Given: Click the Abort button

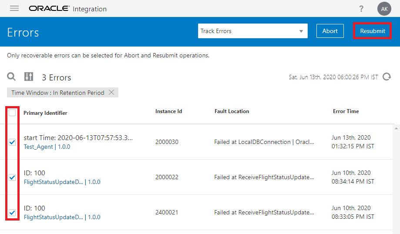Looking at the screenshot, I should coord(330,31).
